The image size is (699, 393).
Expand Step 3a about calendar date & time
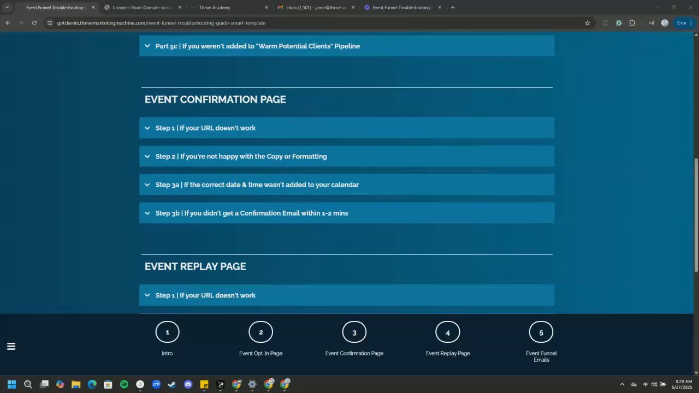[x=347, y=184]
